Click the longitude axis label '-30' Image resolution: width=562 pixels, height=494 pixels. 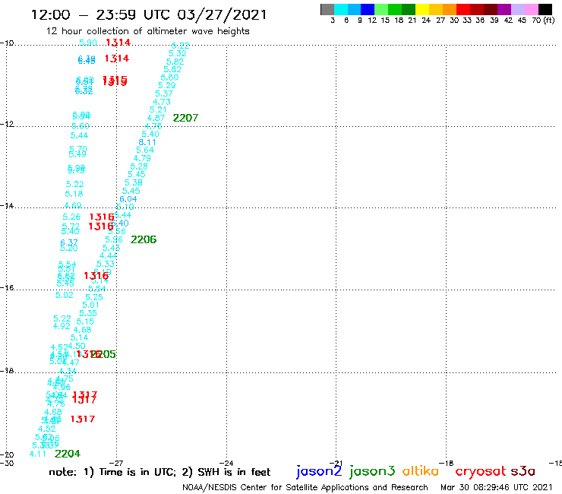(7, 463)
